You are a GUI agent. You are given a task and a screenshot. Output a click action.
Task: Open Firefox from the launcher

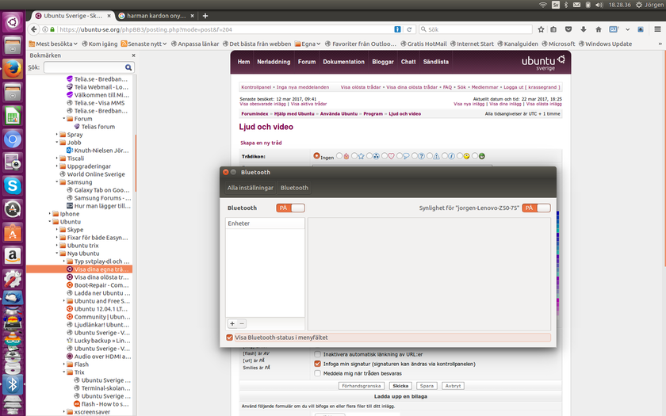[x=13, y=69]
